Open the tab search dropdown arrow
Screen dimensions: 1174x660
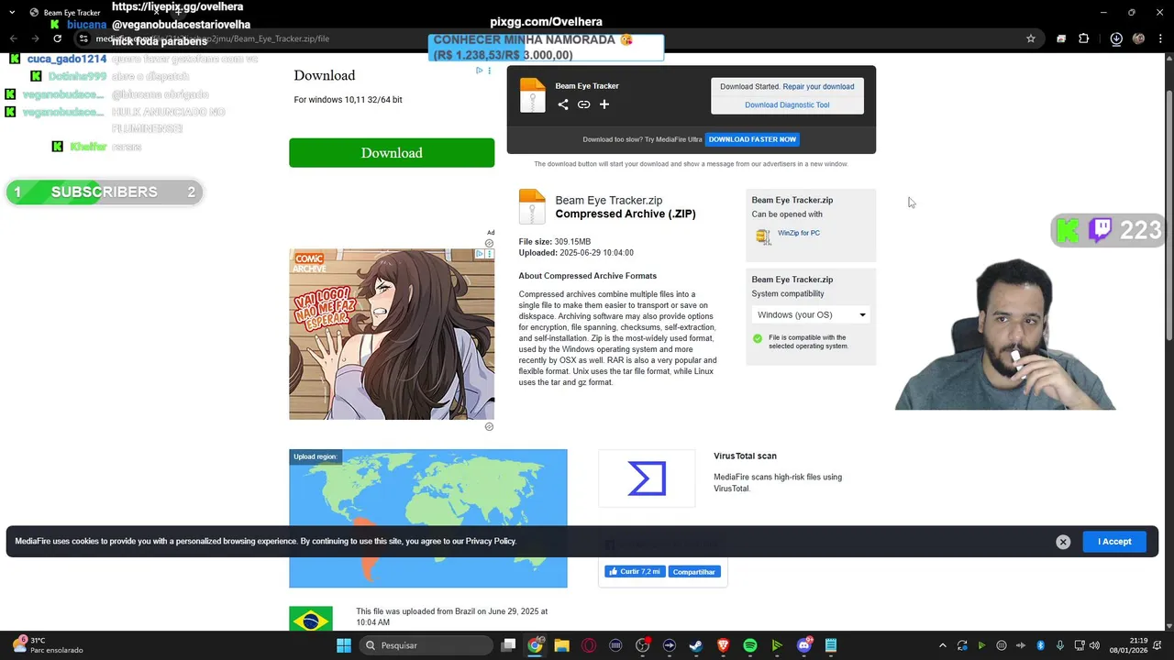click(x=12, y=13)
